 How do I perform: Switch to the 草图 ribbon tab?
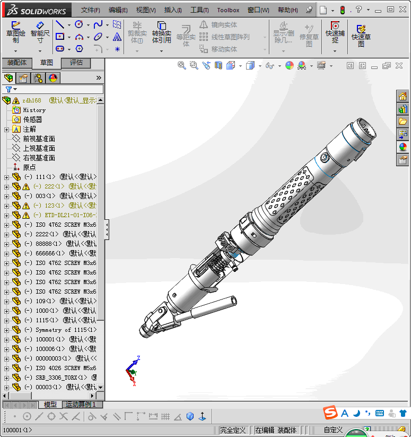coord(47,63)
